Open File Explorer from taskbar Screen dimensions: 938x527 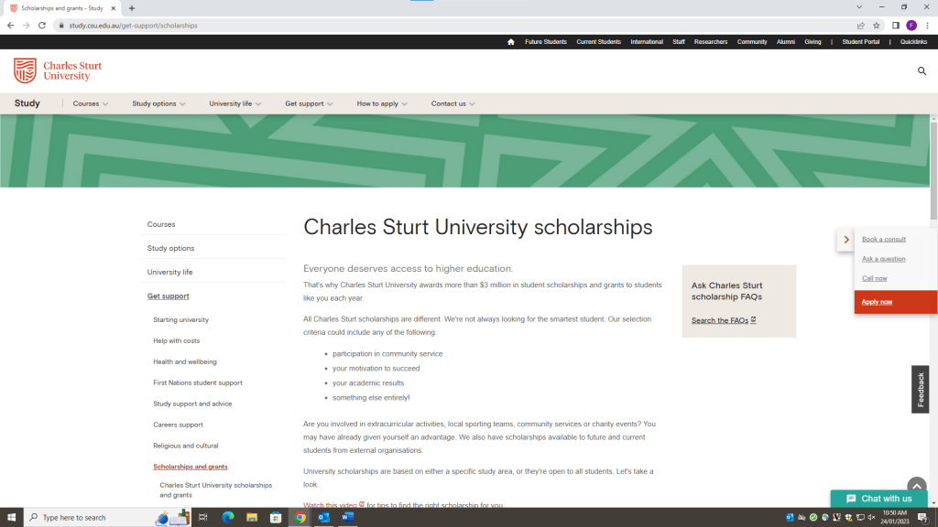252,518
